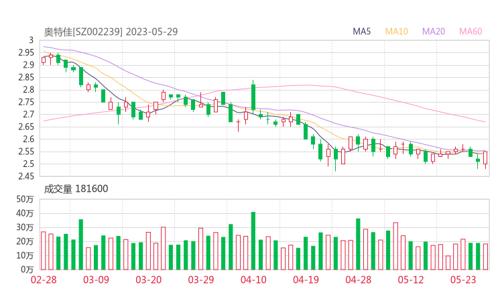
Task: Click the 2.45 price axis label
Action: click(26, 176)
